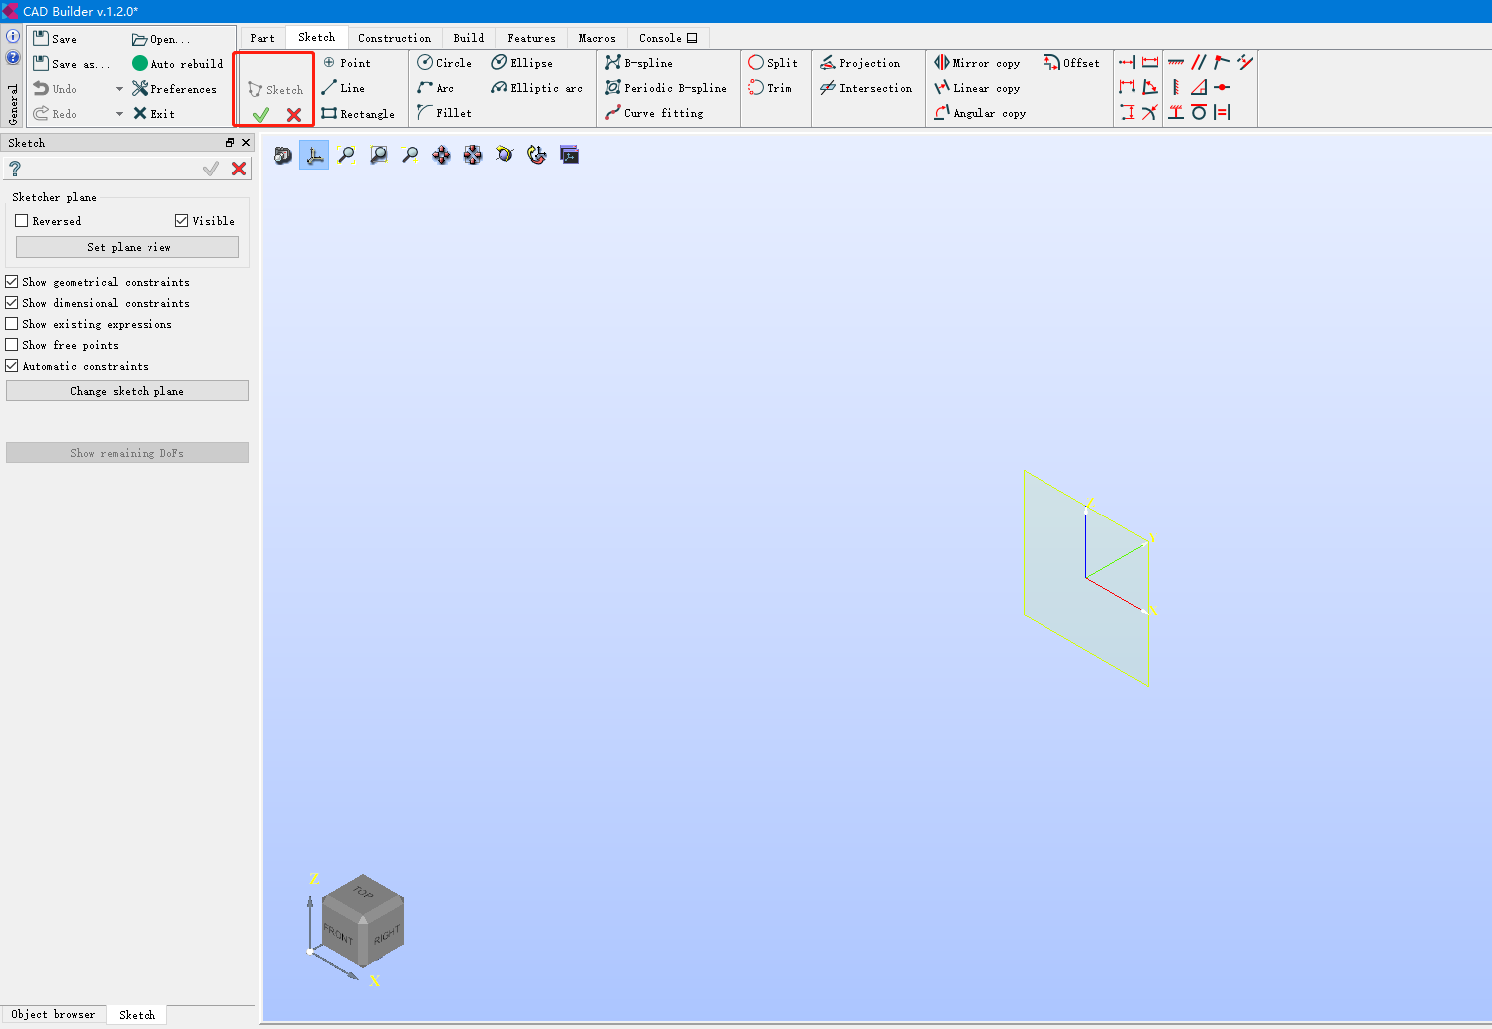Viewport: 1492px width, 1029px height.
Task: Select the Line drawing tool
Action: point(343,88)
